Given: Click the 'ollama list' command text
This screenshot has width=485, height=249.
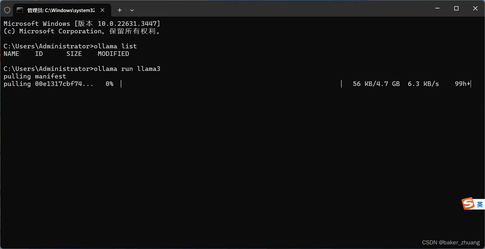Looking at the screenshot, I should pos(115,46).
